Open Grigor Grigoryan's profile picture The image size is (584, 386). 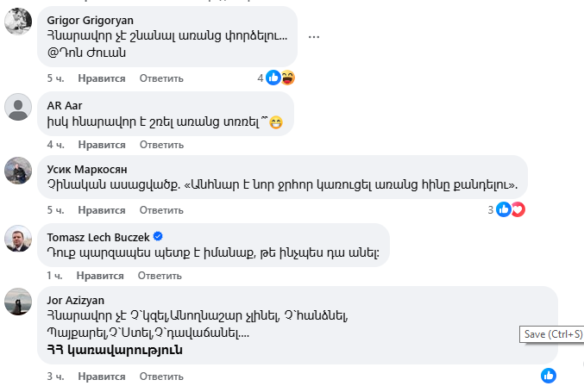(19, 22)
